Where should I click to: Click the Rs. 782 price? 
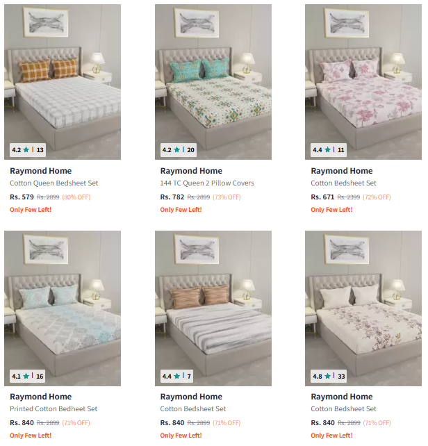pos(172,197)
